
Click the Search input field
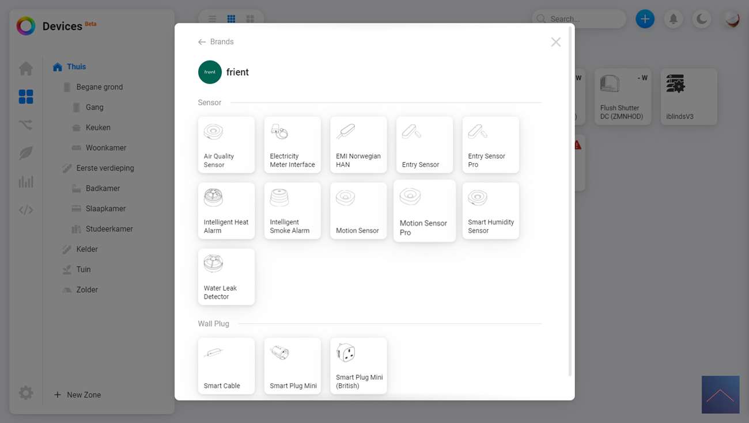[x=582, y=19]
